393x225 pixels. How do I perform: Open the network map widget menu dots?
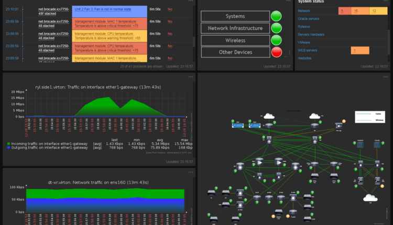point(386,77)
